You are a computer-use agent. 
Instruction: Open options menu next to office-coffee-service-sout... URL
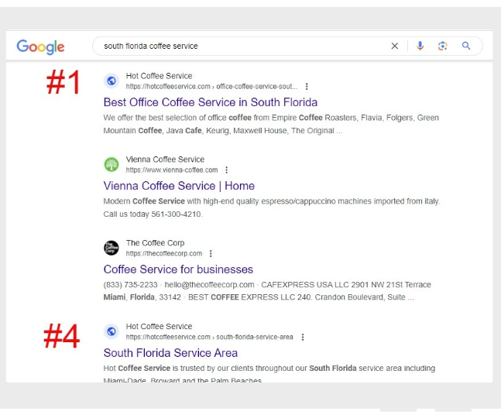point(307,86)
